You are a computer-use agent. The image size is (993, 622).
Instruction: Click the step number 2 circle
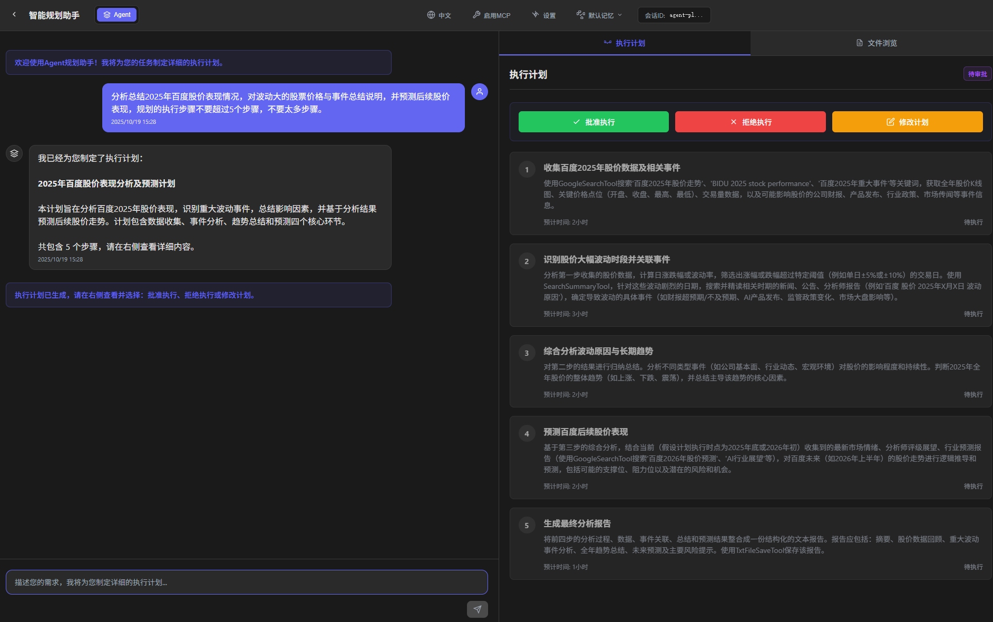click(527, 261)
